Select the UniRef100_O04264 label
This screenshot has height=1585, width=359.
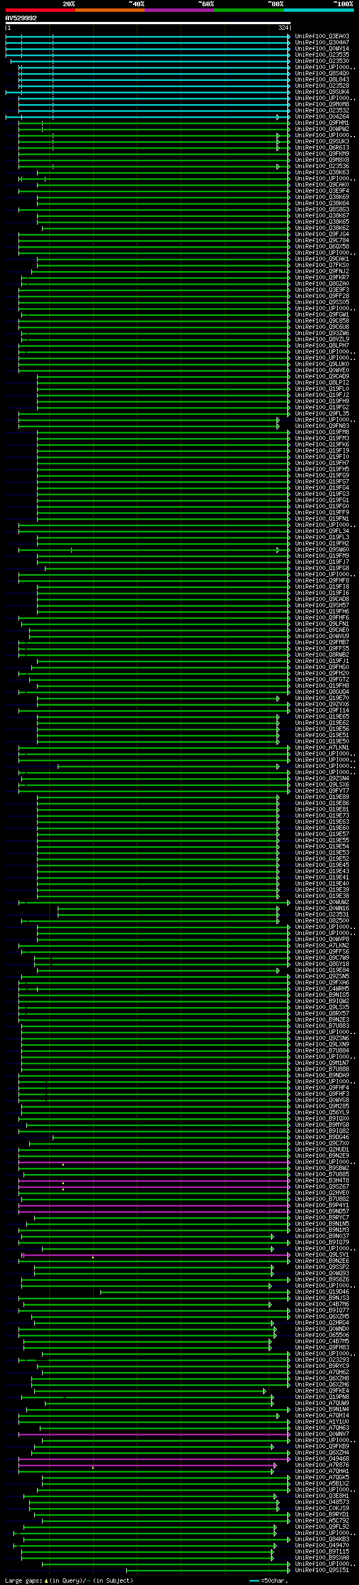point(321,117)
